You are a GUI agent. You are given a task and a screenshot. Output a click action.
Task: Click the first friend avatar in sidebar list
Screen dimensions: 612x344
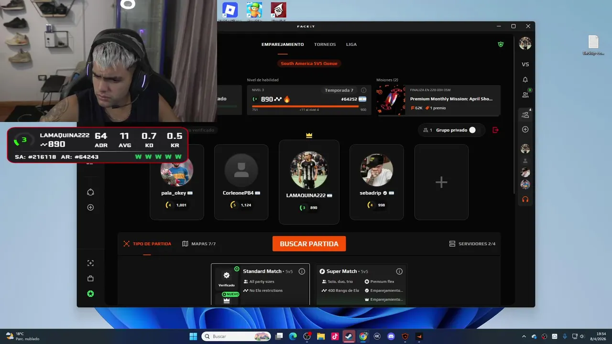pos(525,149)
